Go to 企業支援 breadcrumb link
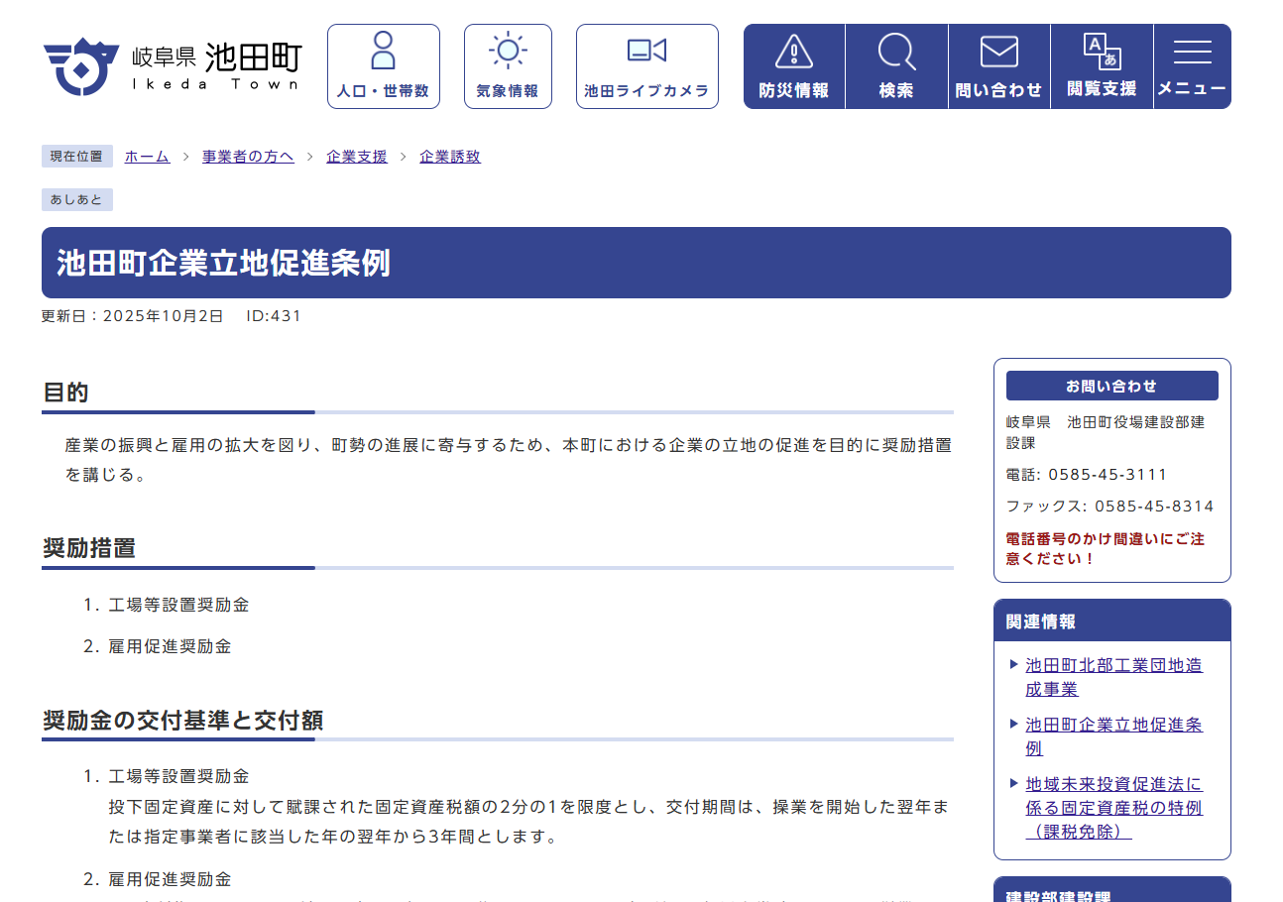Viewport: 1283px width, 902px height. pos(357,157)
